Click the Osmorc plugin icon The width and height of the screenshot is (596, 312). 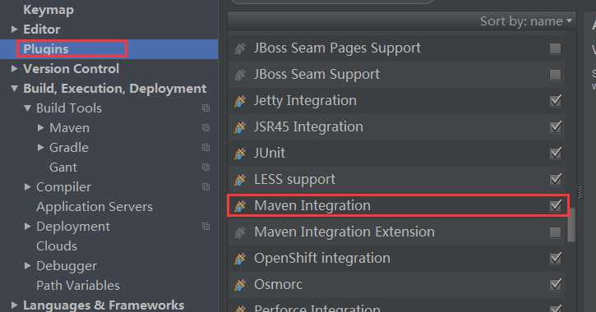pyautogui.click(x=240, y=284)
